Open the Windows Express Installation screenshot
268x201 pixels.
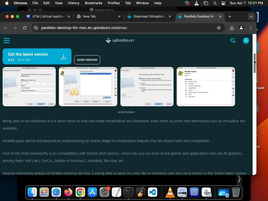(x=29, y=87)
